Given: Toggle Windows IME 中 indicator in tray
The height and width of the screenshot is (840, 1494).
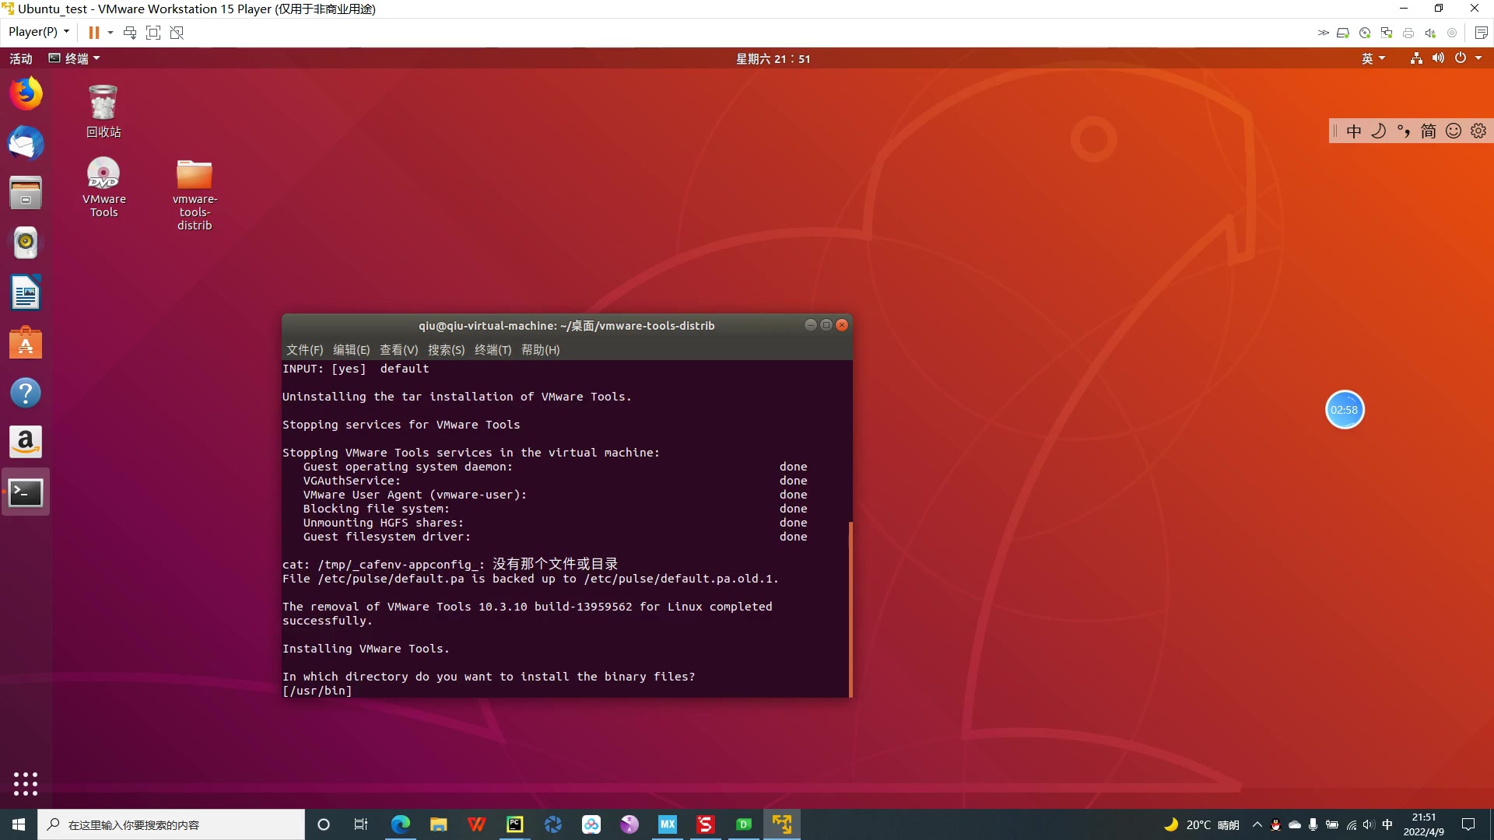Looking at the screenshot, I should [x=1387, y=824].
